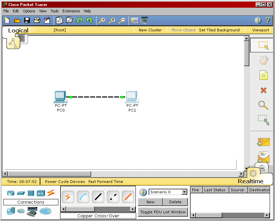
Task: Create a New scenario
Action: (150, 202)
